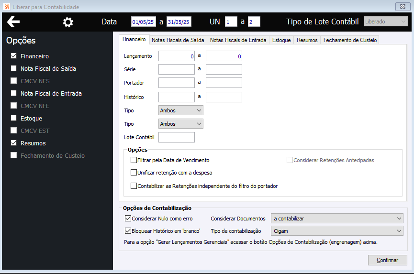The height and width of the screenshot is (274, 414).
Task: Switch to the Financeiro tab
Action: tap(134, 39)
